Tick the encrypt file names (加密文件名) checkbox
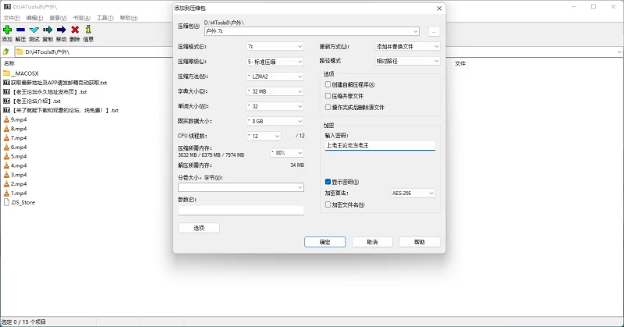This screenshot has width=624, height=327. (x=328, y=204)
